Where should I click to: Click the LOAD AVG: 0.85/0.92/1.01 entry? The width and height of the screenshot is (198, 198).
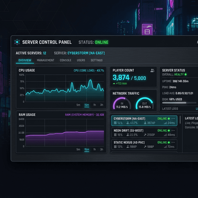(178, 93)
